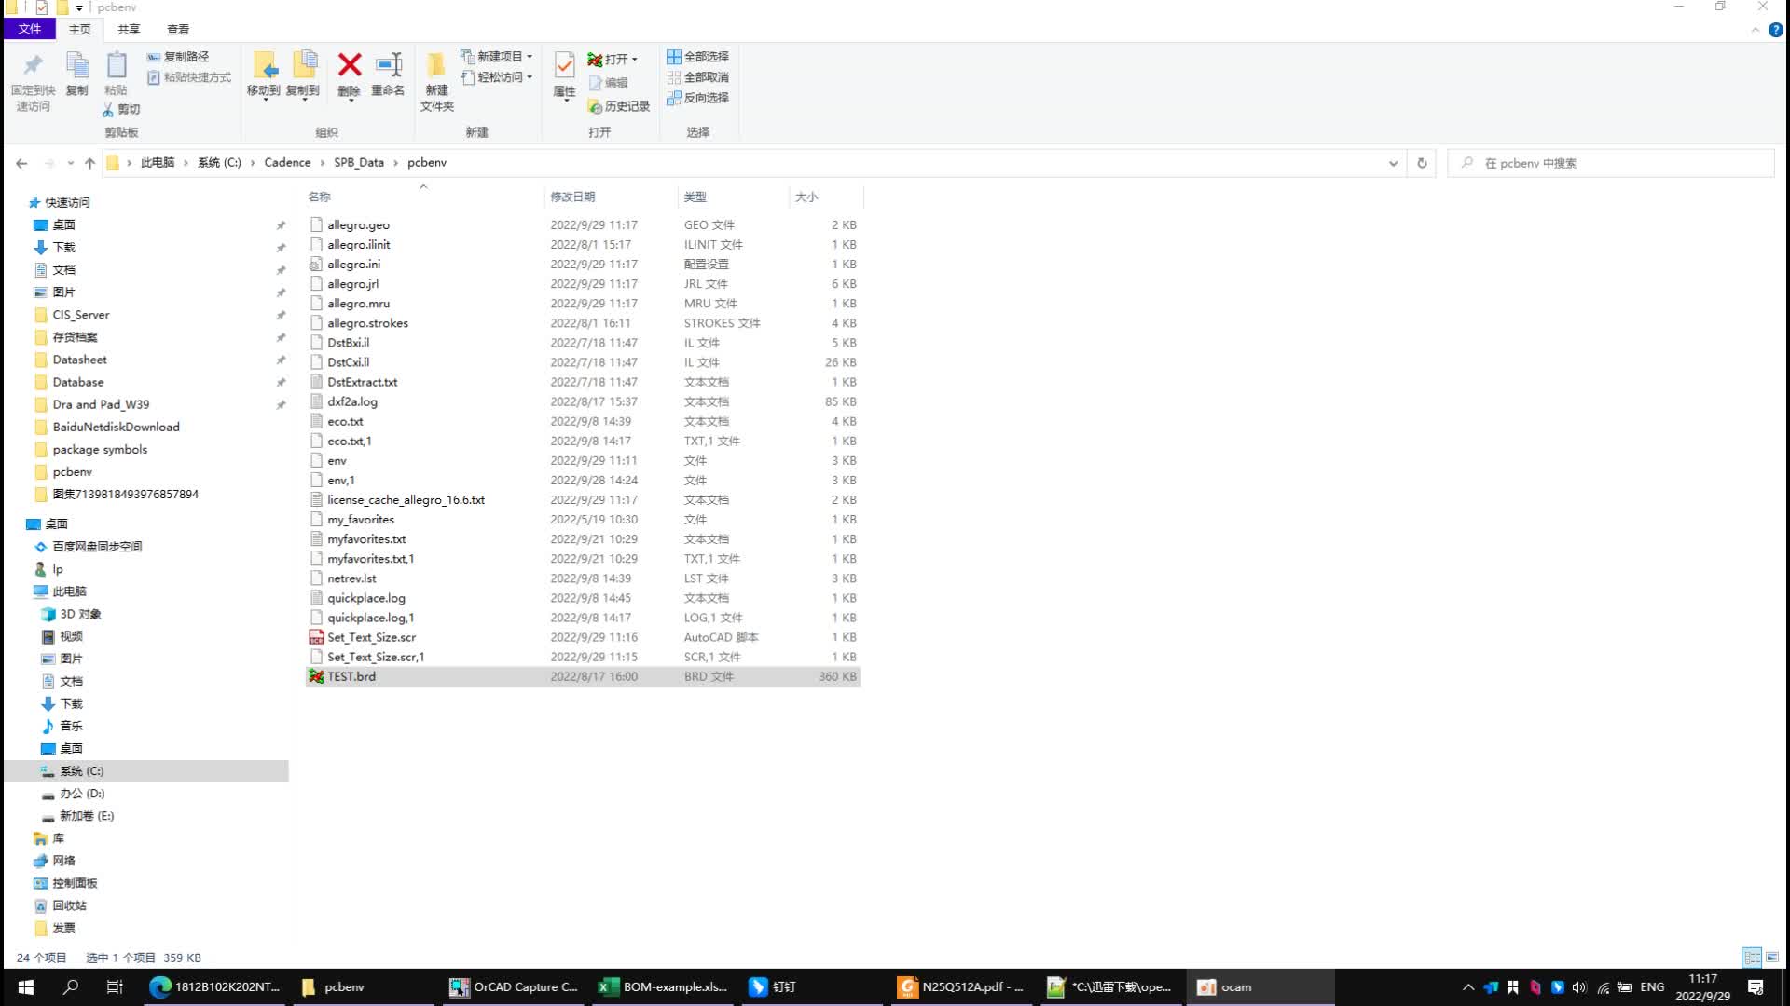1790x1006 pixels.
Task: Select the Delete icon in ribbon
Action: (x=350, y=74)
